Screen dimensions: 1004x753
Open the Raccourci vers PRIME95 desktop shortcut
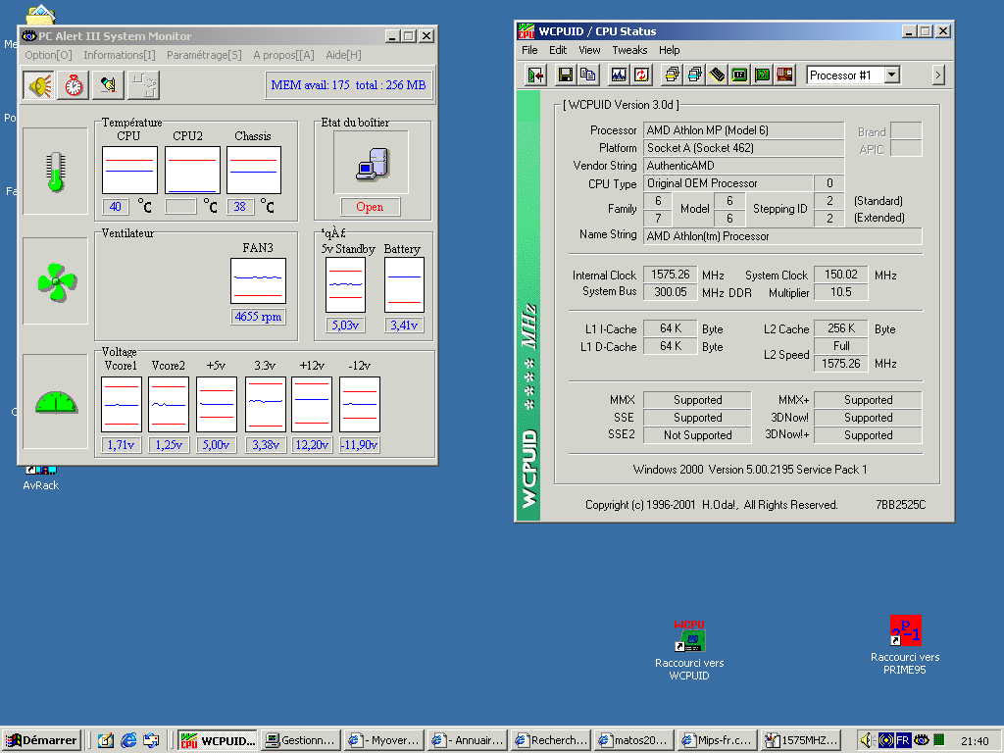pos(905,645)
